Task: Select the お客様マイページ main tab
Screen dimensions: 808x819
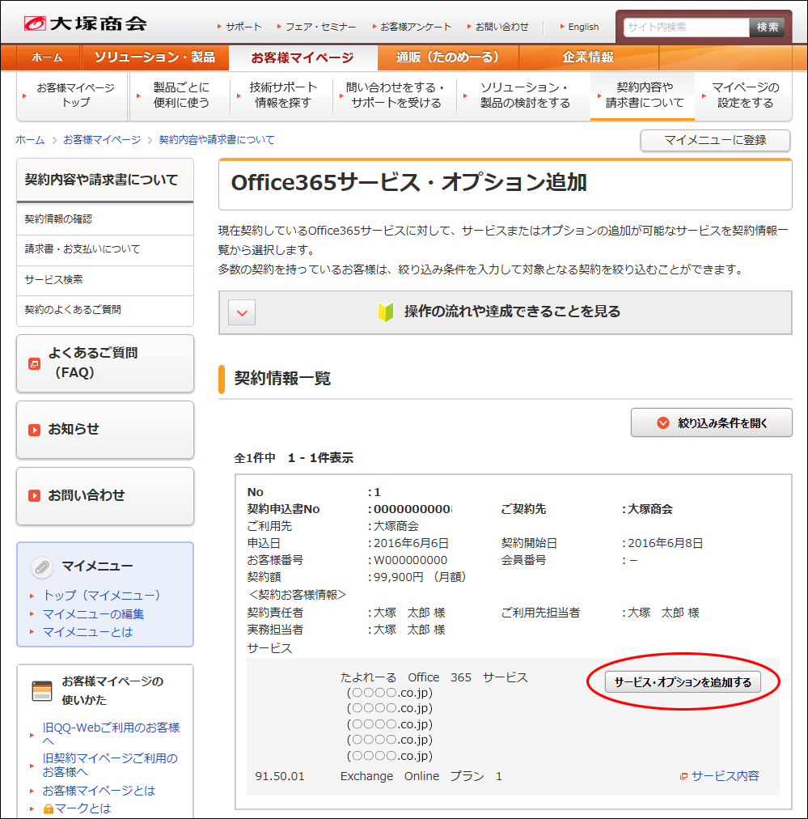Action: pos(302,57)
